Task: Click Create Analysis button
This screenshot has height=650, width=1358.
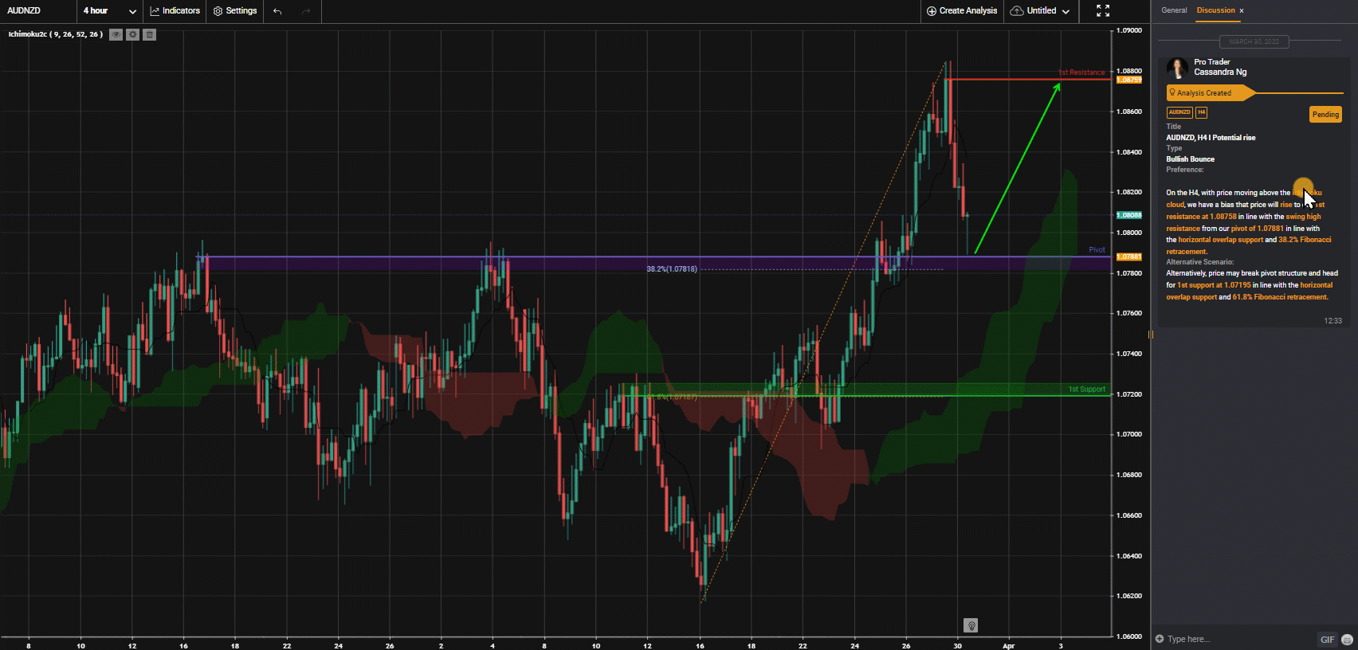Action: tap(962, 11)
